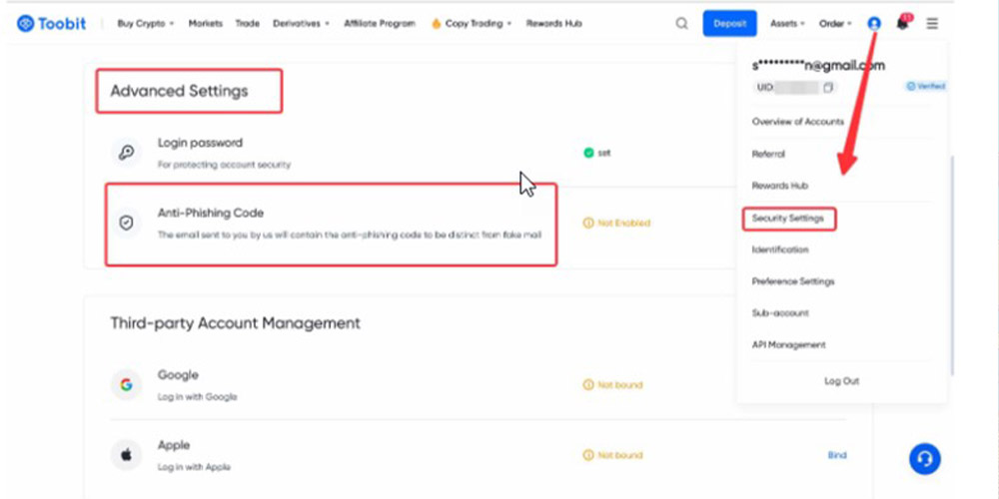This screenshot has width=999, height=499.
Task: Select Overview of Accounts in profile menu
Action: click(x=797, y=122)
